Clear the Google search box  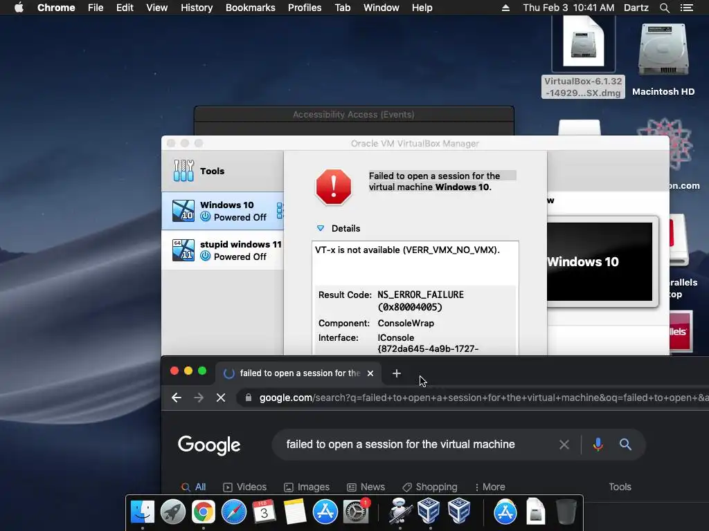point(564,445)
